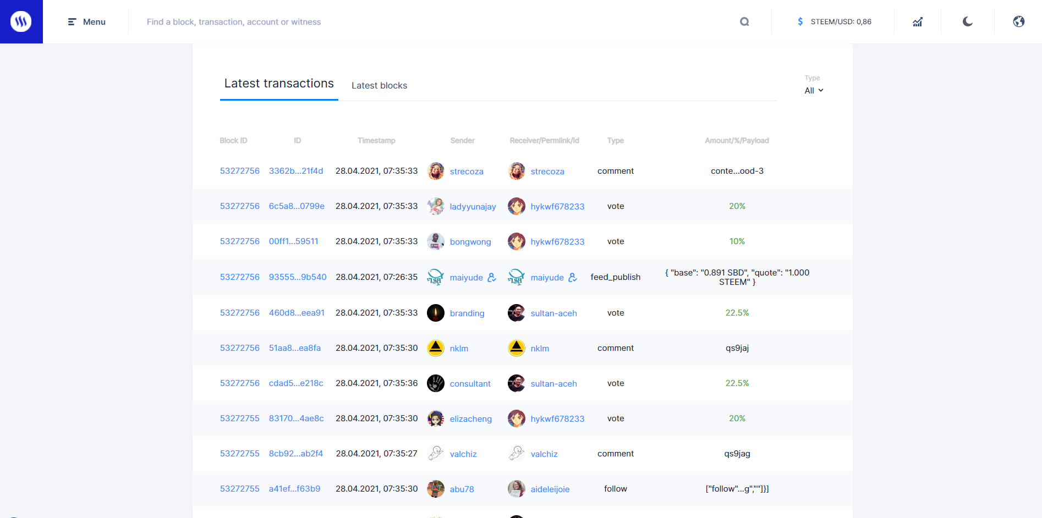Open block 53272756 in nklm row

(x=240, y=348)
